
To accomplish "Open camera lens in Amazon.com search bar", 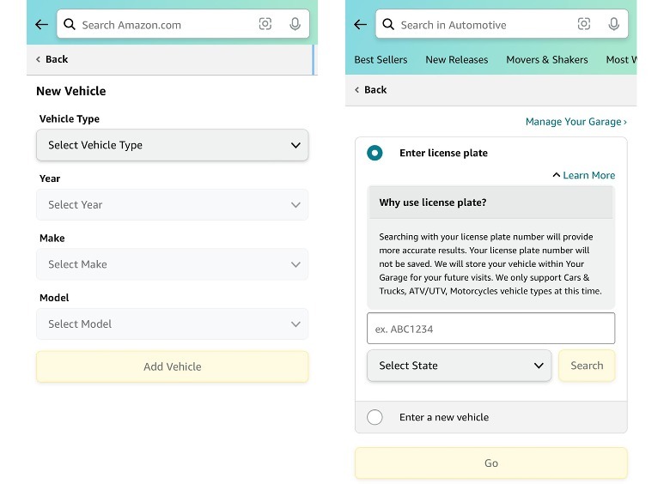I will coord(265,25).
